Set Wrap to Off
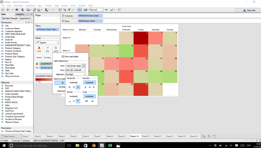Image resolution: width=261 pixels, height=148 pixels. click(86, 101)
